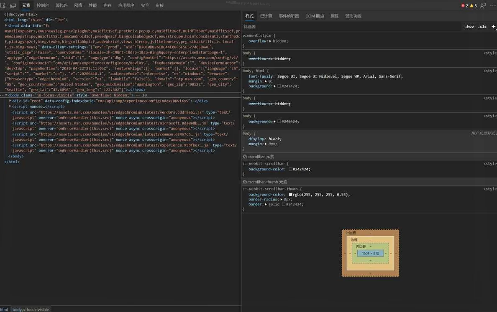Switch to the 控制台 tab
497x312 pixels.
pos(43,5)
